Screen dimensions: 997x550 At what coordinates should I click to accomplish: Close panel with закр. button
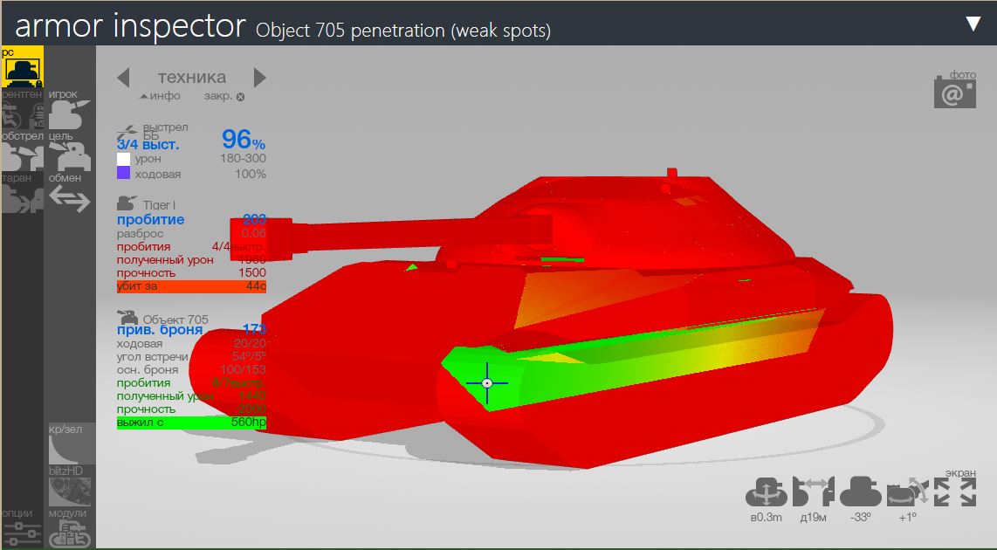pyautogui.click(x=223, y=97)
